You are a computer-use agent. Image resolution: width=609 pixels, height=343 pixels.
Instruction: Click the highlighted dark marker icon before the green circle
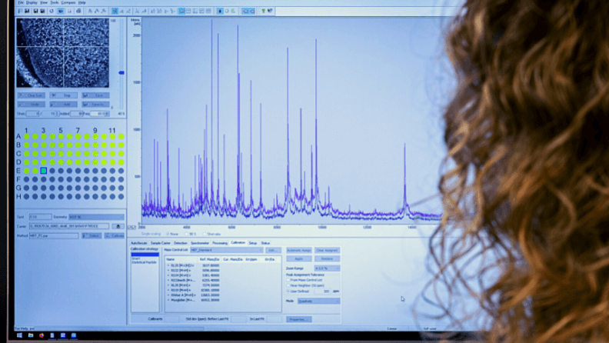220,12
